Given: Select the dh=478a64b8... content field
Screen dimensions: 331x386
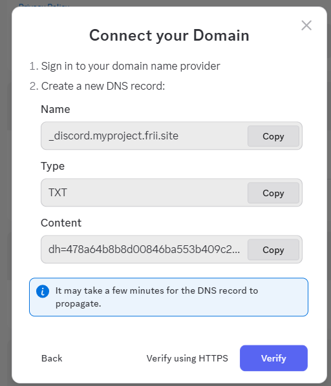Looking at the screenshot, I should pos(144,249).
